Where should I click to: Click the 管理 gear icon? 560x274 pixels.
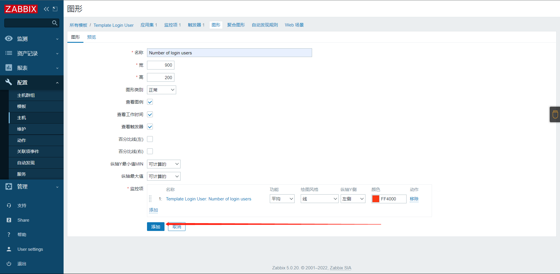click(x=9, y=186)
